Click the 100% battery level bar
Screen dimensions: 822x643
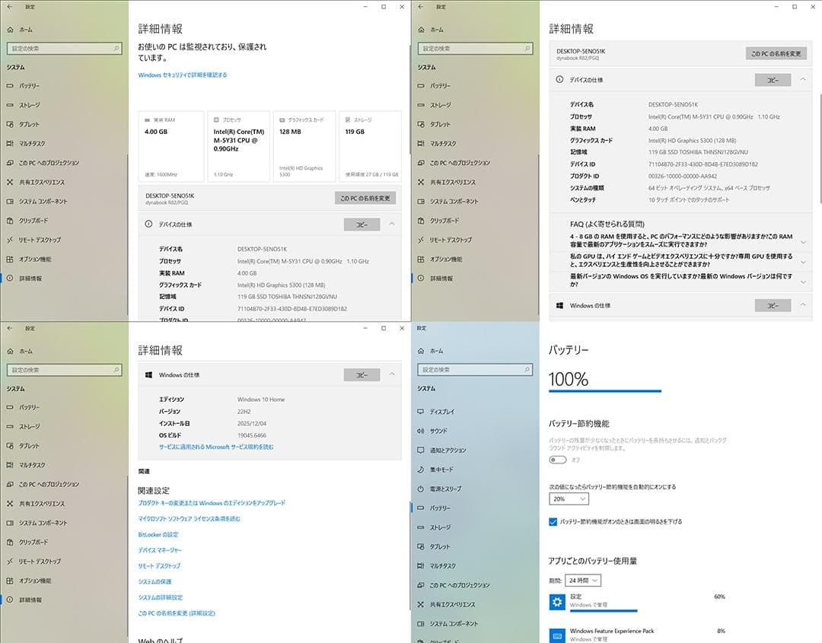(605, 391)
